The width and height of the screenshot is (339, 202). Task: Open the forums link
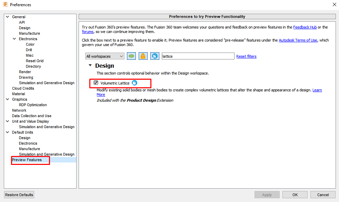click(x=88, y=32)
